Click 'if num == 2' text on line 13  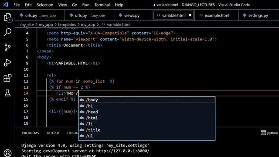70,87
